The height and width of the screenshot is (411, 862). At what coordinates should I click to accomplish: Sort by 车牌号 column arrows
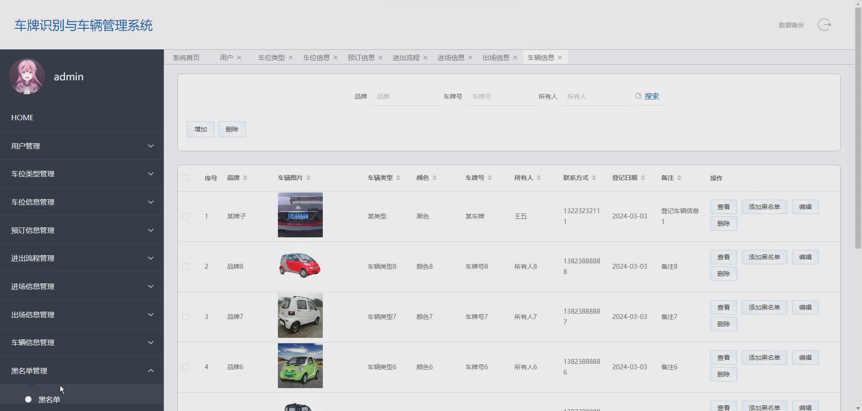point(490,178)
